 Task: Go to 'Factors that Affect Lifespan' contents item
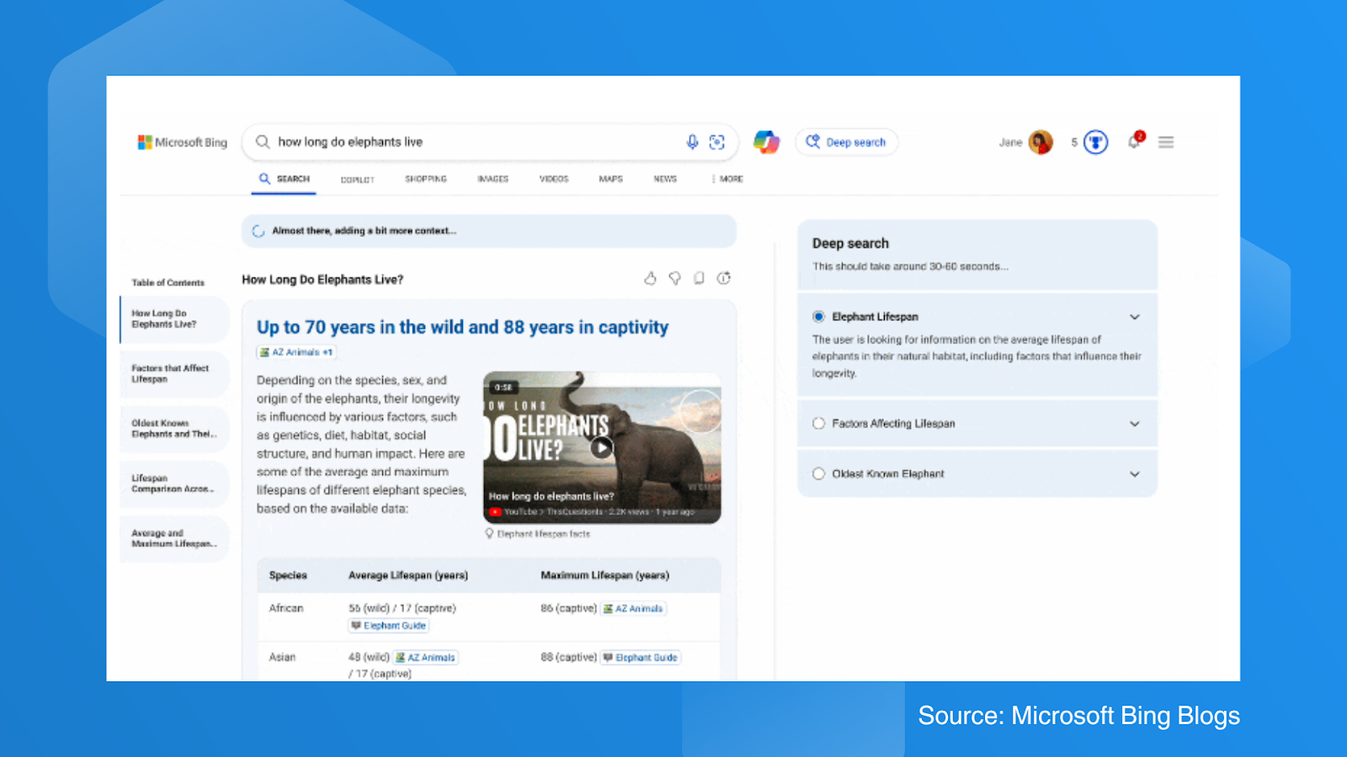click(174, 373)
